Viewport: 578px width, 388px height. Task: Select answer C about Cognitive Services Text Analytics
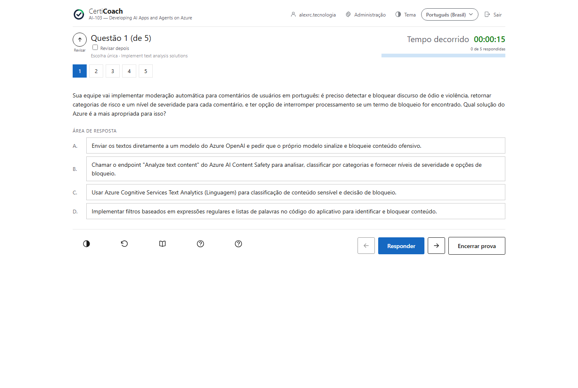296,192
